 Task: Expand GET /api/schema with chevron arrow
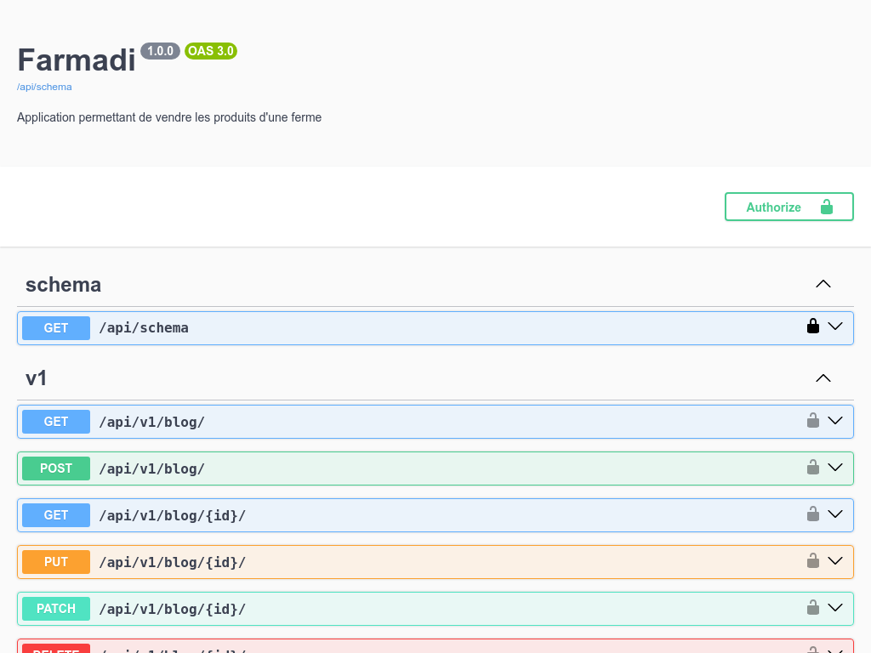click(835, 326)
